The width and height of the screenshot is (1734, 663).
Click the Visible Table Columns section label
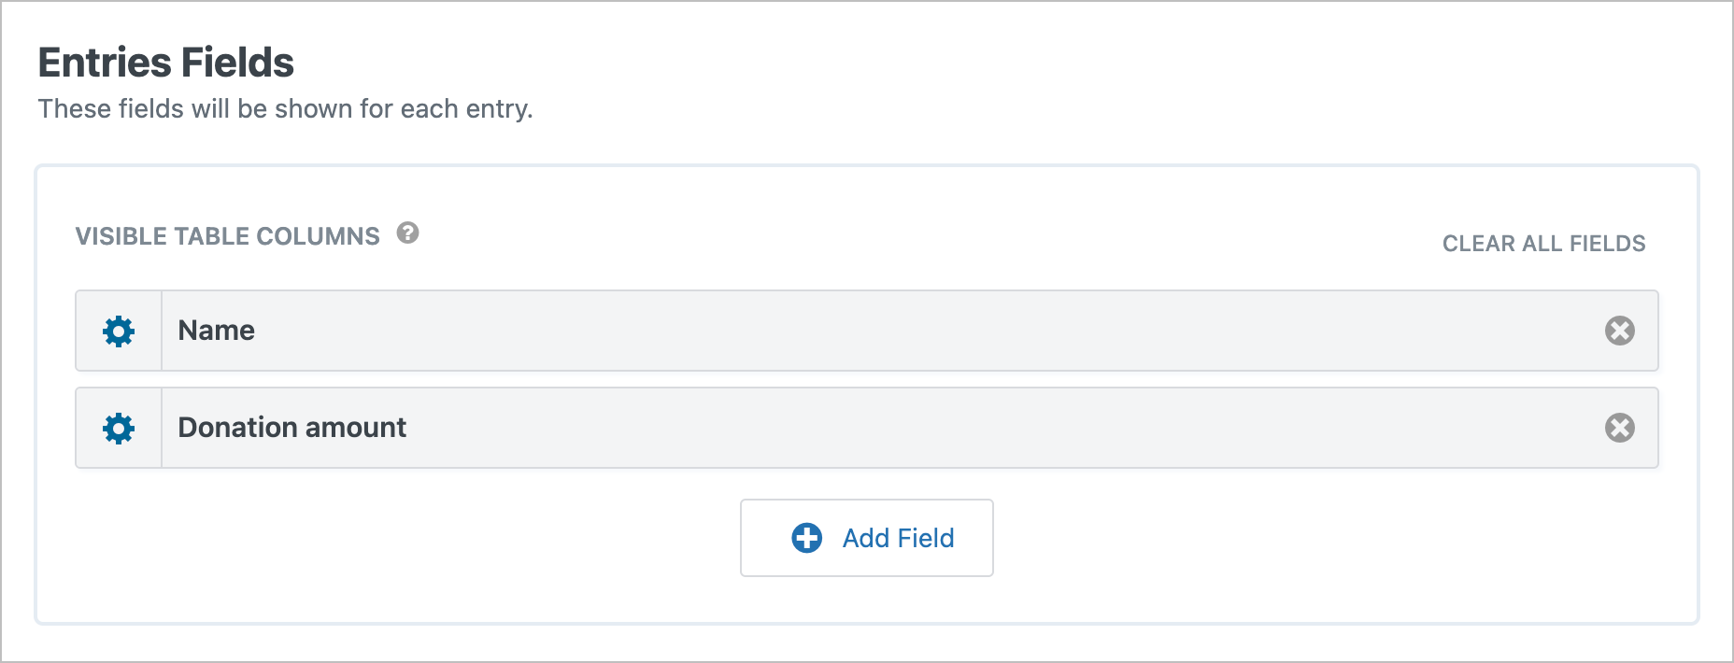point(227,236)
